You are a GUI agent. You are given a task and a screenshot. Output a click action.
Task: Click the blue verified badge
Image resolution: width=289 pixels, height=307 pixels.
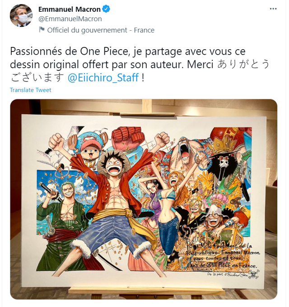[106, 9]
